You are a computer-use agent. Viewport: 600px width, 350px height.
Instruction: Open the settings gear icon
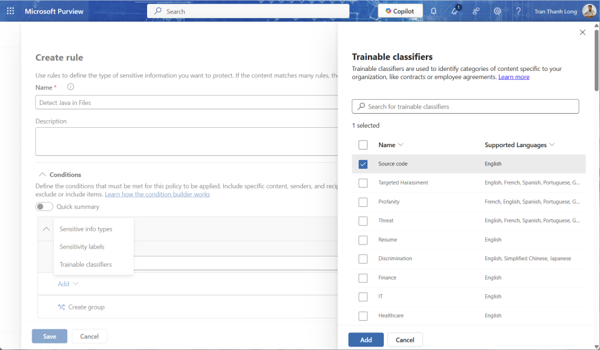click(x=497, y=11)
